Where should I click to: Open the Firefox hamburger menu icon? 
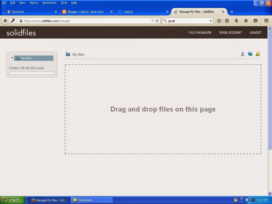pyautogui.click(x=266, y=20)
